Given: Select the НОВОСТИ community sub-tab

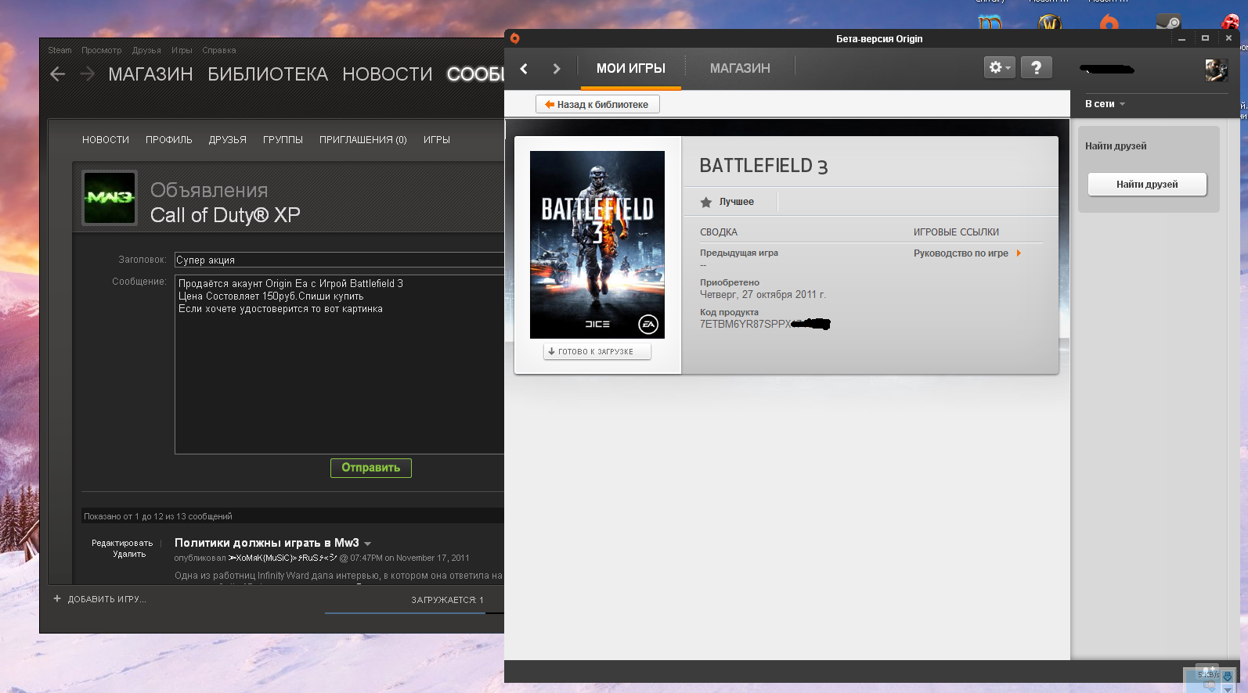Looking at the screenshot, I should tap(106, 140).
